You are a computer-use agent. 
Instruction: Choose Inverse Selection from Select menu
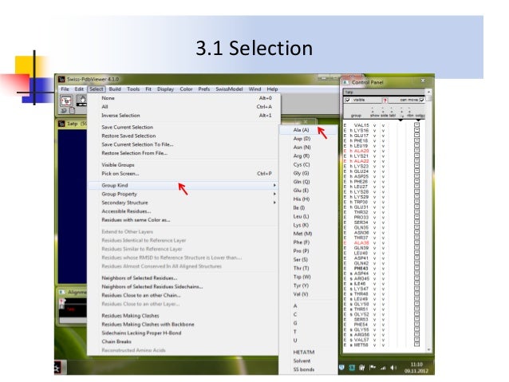tap(183, 116)
